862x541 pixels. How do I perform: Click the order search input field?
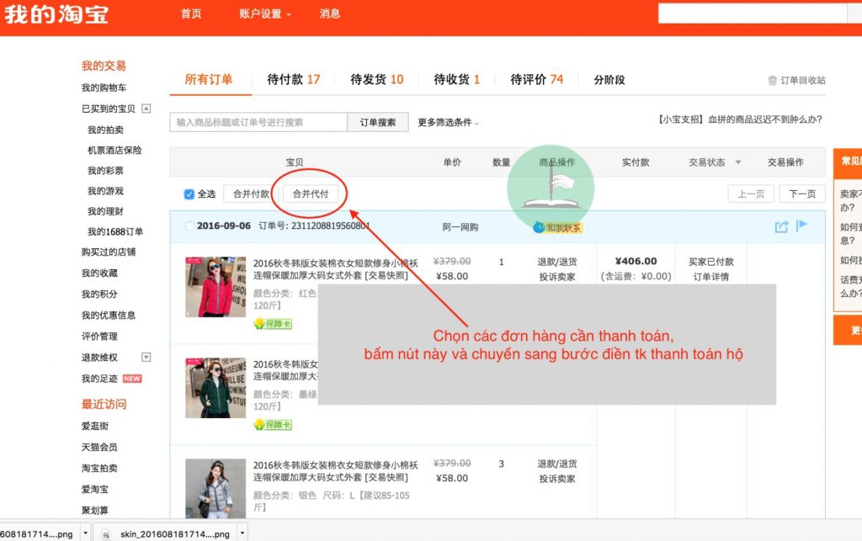tap(258, 123)
